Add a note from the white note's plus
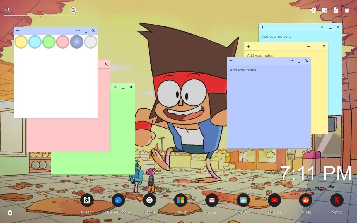 [18, 31]
